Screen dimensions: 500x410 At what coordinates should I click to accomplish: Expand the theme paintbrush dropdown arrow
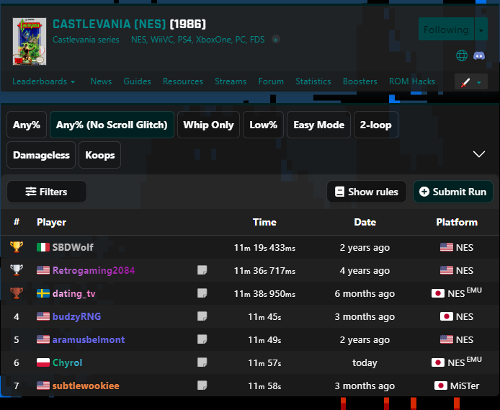coord(478,82)
